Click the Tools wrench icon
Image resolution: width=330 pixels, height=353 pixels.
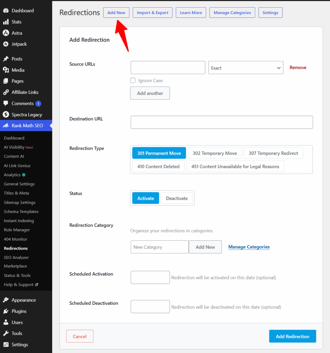coord(6,333)
